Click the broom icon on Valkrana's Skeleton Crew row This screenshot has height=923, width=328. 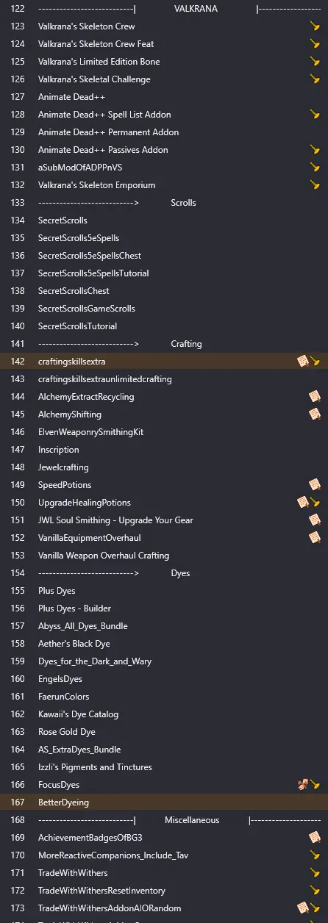pyautogui.click(x=315, y=26)
